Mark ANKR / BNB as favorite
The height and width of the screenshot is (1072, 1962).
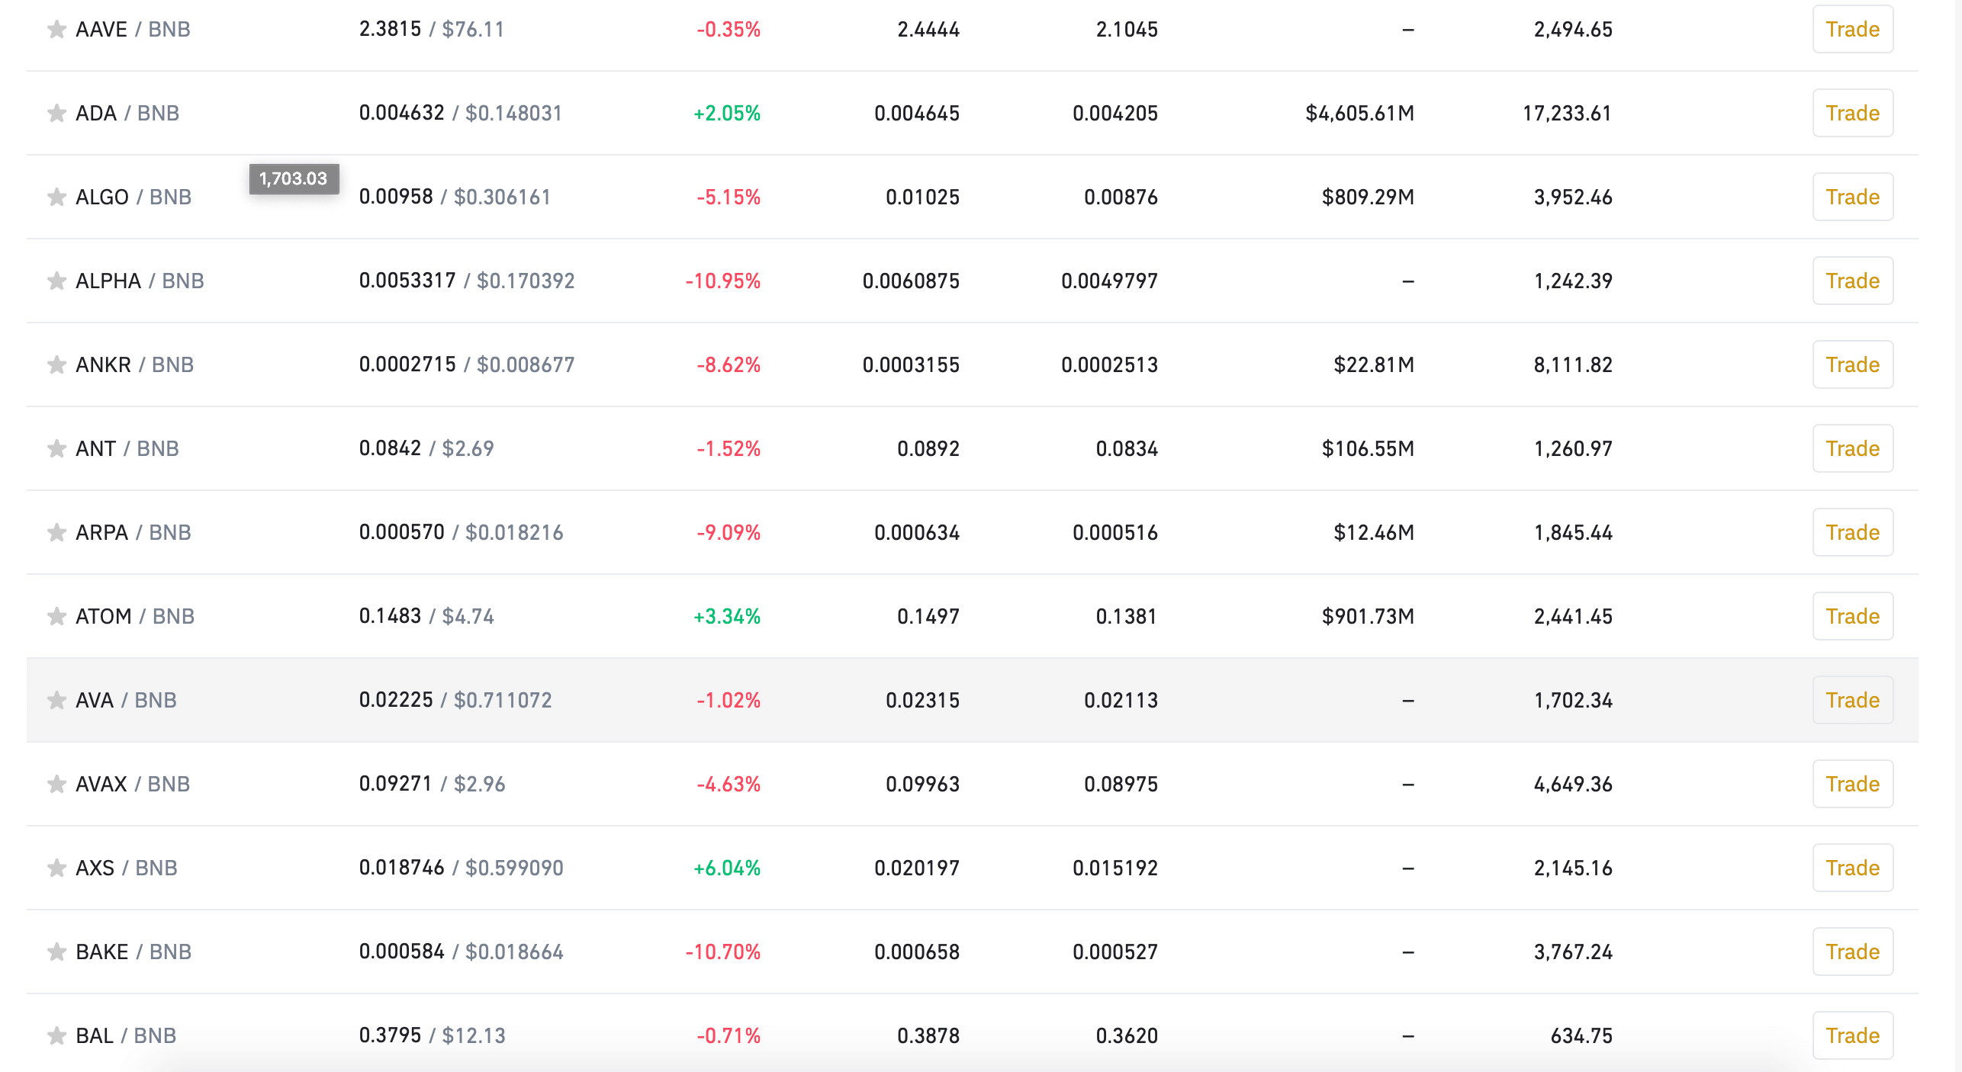(x=56, y=365)
